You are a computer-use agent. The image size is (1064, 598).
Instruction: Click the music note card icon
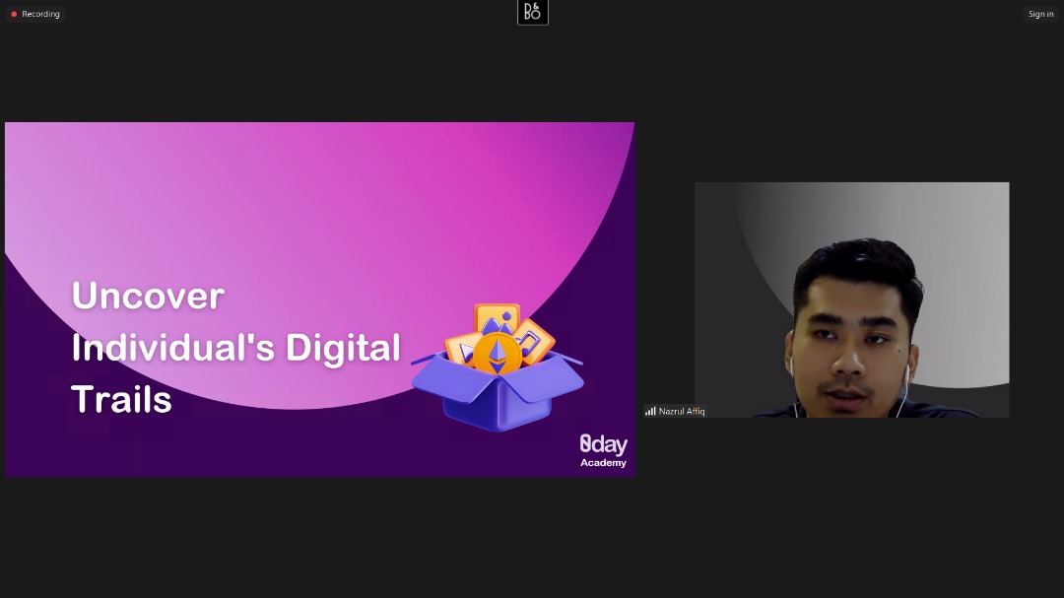534,340
